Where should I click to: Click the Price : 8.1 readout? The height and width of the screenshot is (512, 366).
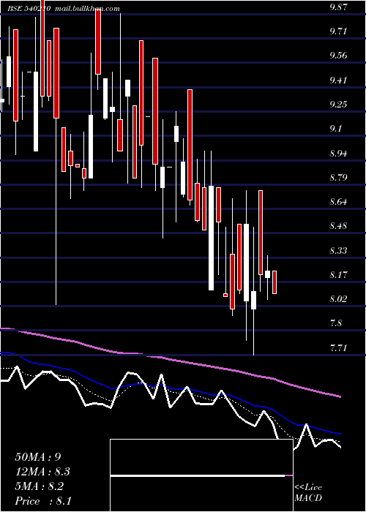pyautogui.click(x=43, y=501)
